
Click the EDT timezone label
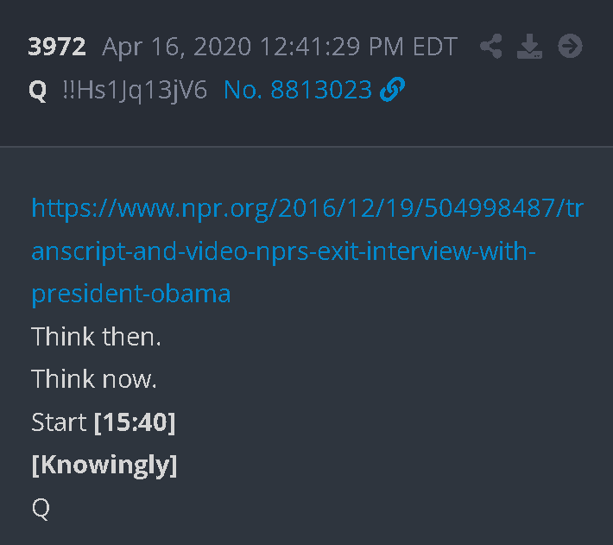point(435,47)
